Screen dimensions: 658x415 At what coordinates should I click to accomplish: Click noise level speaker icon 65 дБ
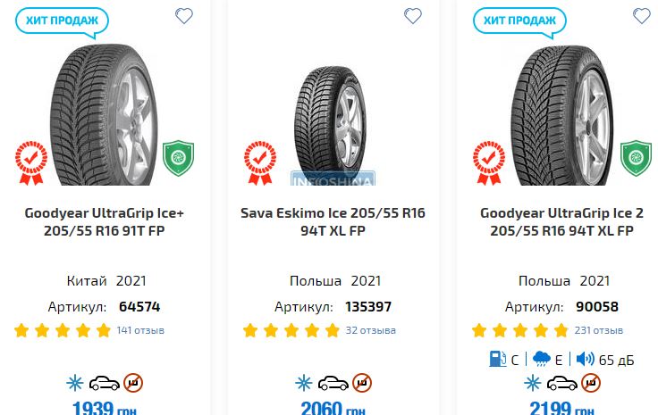[585, 360]
